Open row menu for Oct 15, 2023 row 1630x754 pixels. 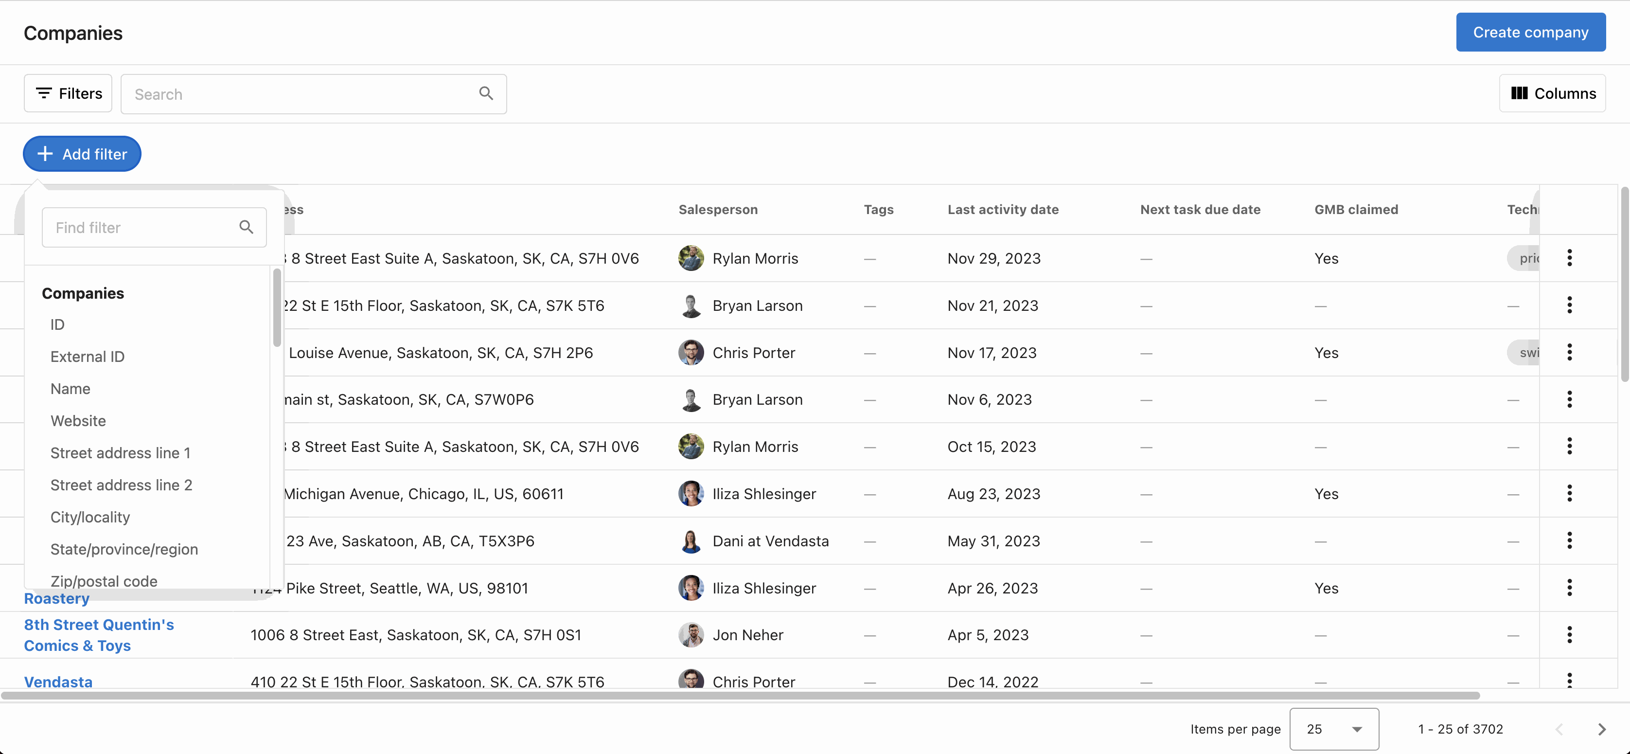point(1569,447)
